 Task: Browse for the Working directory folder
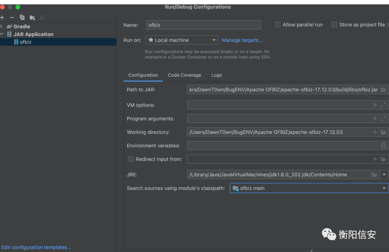tap(383, 132)
